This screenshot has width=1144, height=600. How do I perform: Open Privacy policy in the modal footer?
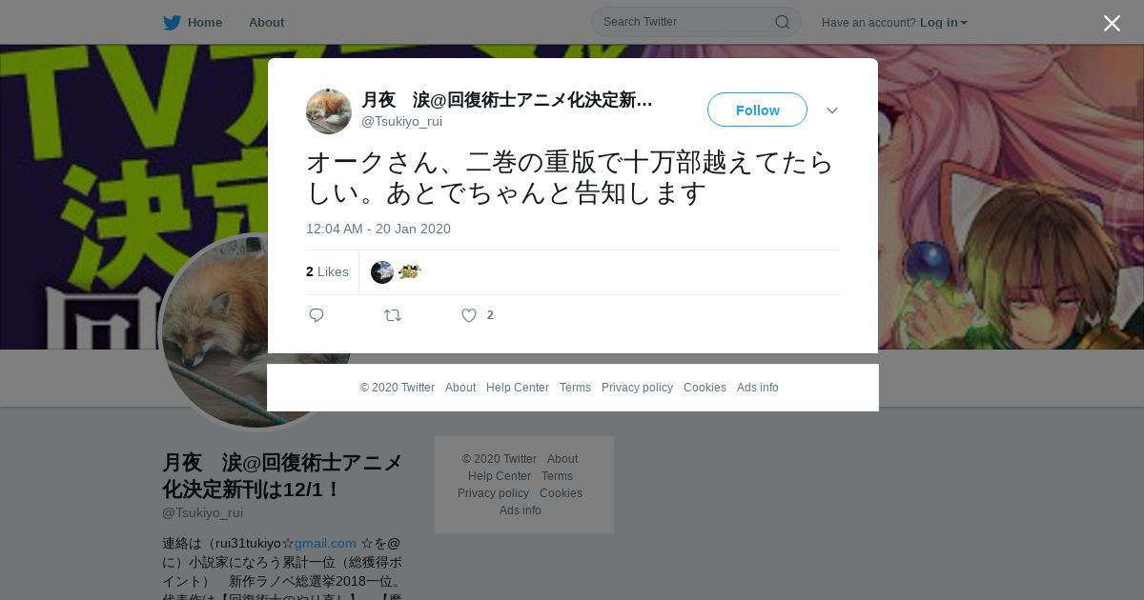(637, 388)
